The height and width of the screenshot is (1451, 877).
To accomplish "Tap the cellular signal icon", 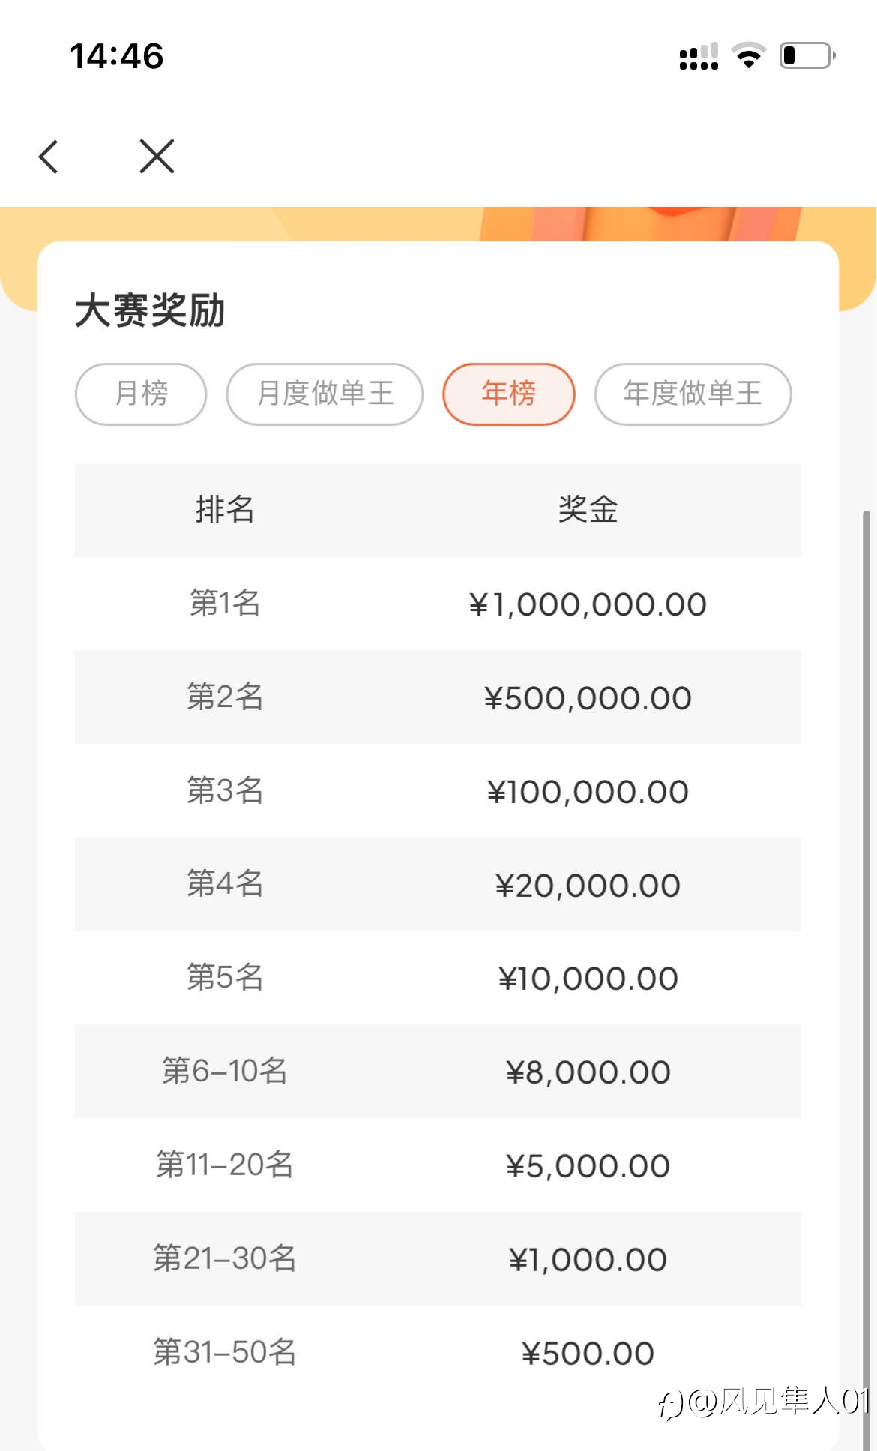I will click(x=699, y=56).
